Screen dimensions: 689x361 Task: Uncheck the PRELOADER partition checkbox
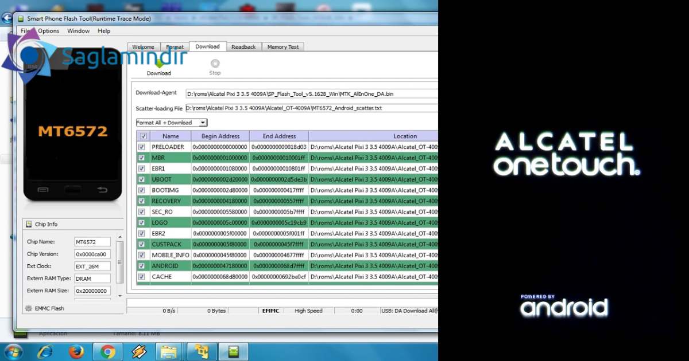point(141,147)
